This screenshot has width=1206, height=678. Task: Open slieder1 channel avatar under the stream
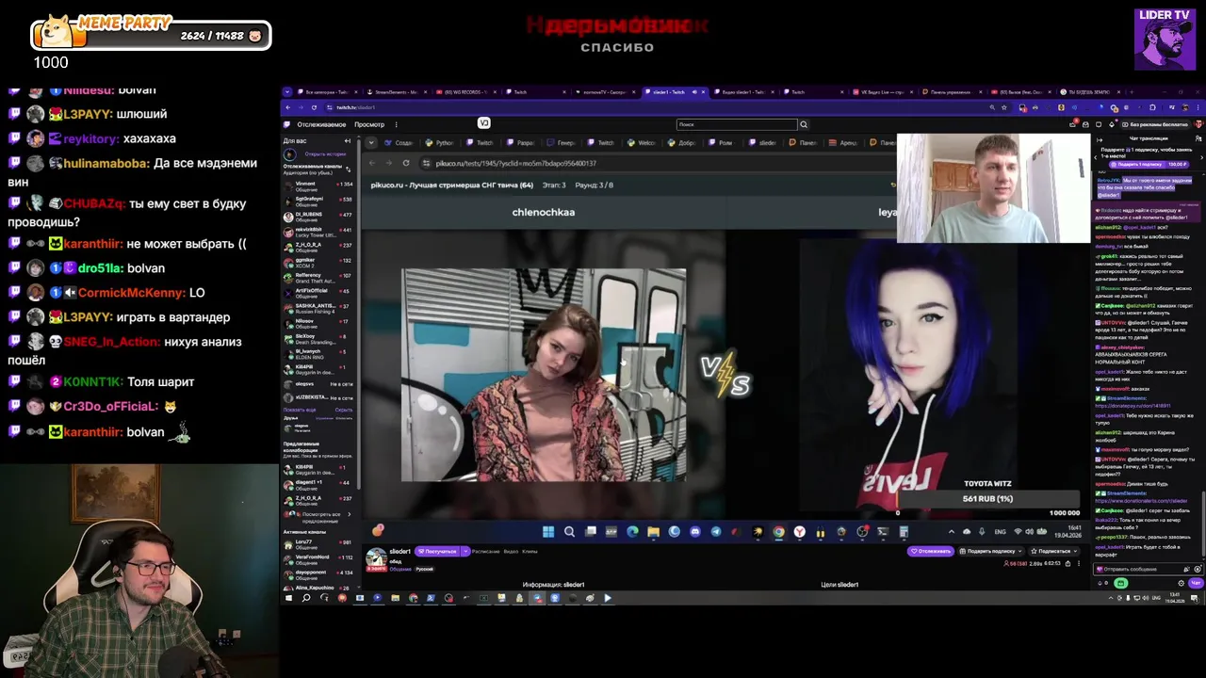pyautogui.click(x=376, y=557)
